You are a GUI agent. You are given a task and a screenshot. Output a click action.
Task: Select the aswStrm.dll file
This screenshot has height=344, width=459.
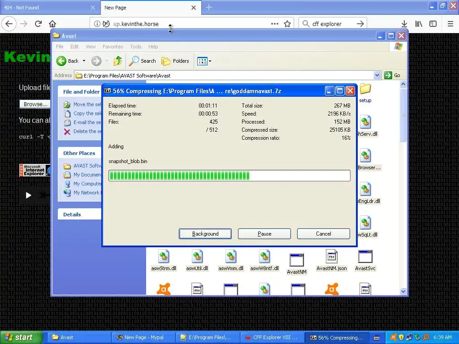point(164,260)
